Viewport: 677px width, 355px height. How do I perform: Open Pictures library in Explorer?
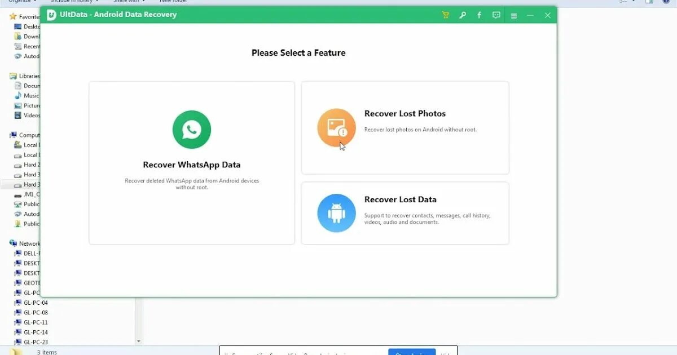tap(27, 105)
